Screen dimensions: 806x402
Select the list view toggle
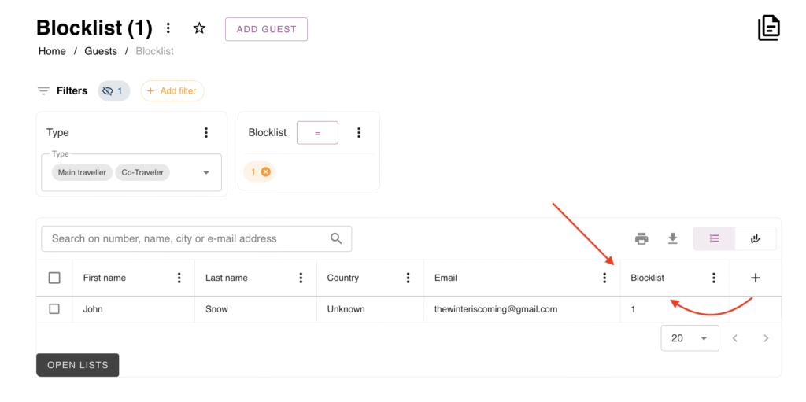point(714,238)
